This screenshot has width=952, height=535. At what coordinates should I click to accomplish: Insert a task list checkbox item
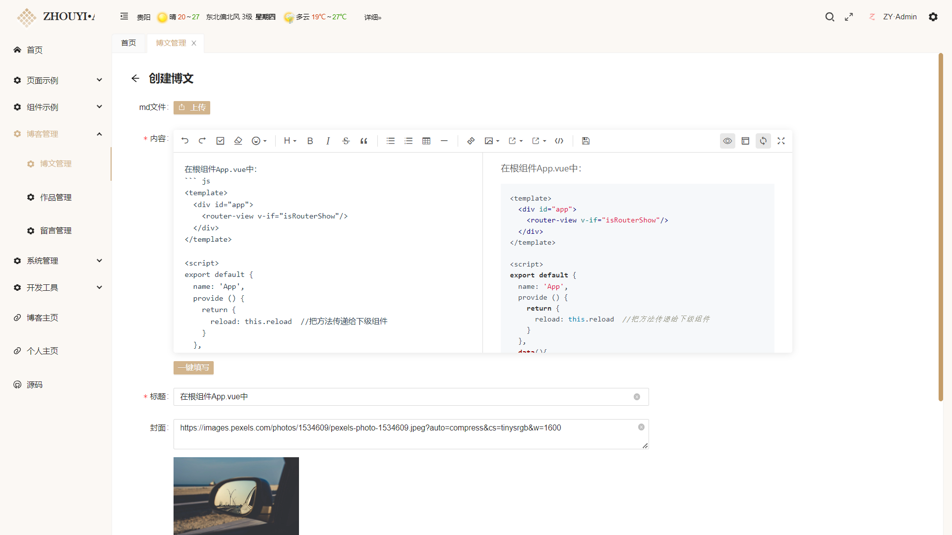click(220, 141)
